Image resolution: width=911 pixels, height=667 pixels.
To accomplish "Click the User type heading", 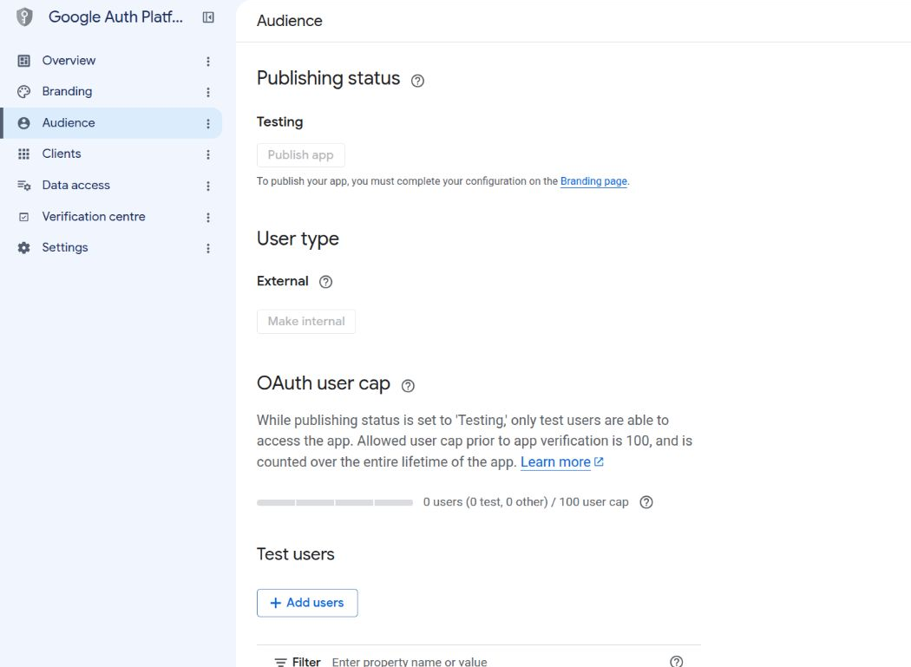I will tap(298, 239).
